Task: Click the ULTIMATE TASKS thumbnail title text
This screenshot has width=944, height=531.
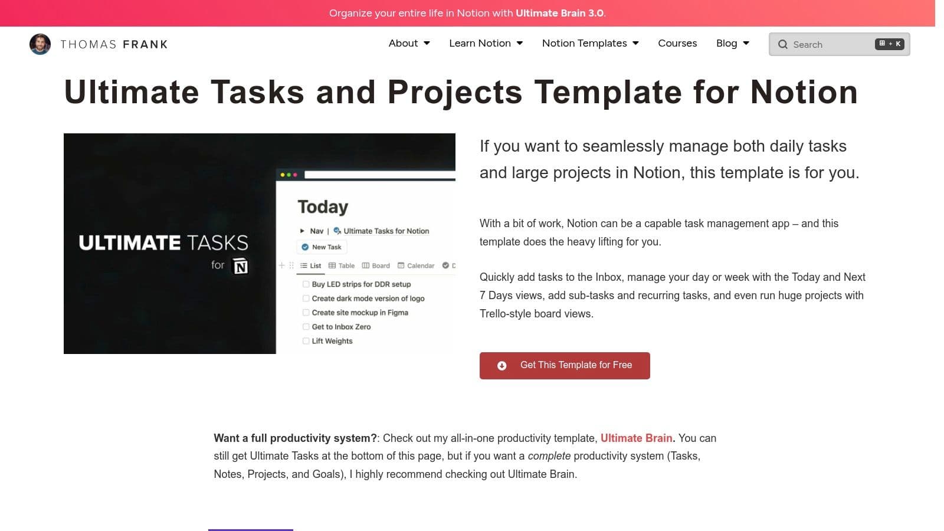Action: [163, 242]
